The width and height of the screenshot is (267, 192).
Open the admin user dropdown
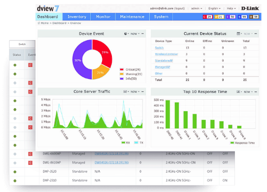(x=196, y=8)
